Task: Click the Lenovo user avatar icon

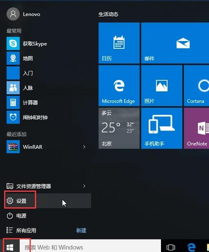Action: pos(13,14)
